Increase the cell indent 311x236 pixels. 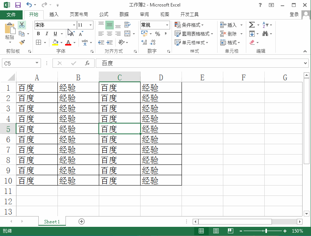[110, 42]
